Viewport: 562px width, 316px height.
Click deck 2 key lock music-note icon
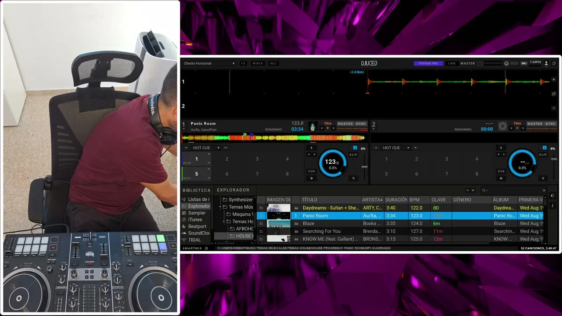coord(544,148)
